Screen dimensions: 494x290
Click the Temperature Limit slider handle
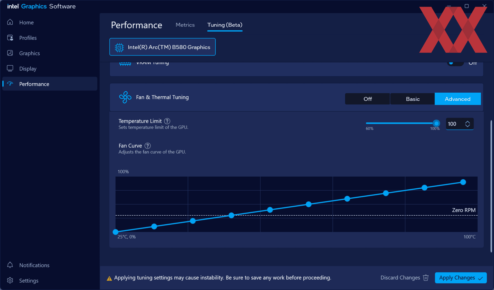tap(436, 124)
